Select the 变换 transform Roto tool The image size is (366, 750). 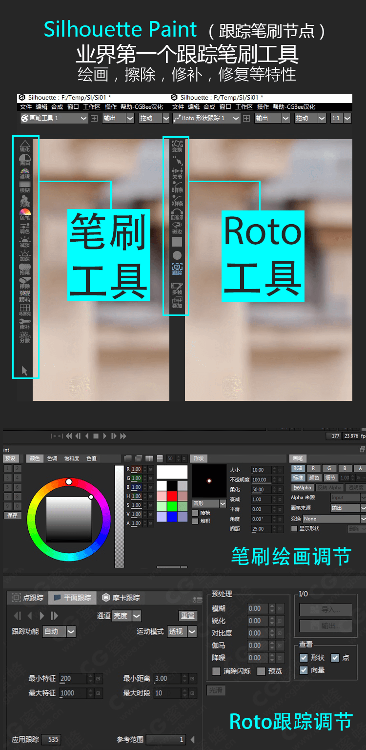click(177, 146)
